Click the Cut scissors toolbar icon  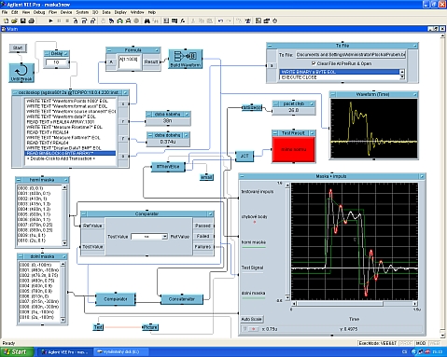pos(193,21)
